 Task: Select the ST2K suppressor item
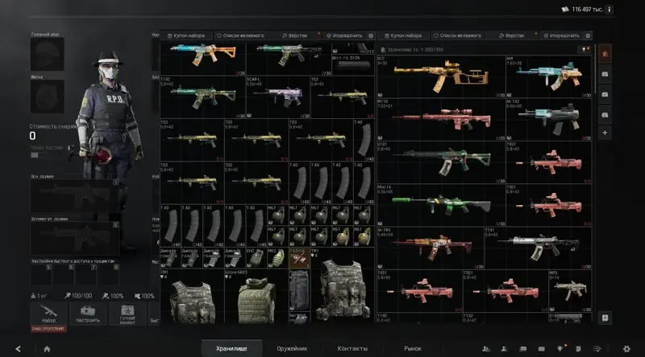click(x=353, y=64)
